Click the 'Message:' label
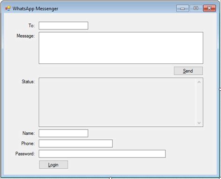The image size is (221, 179). click(26, 36)
